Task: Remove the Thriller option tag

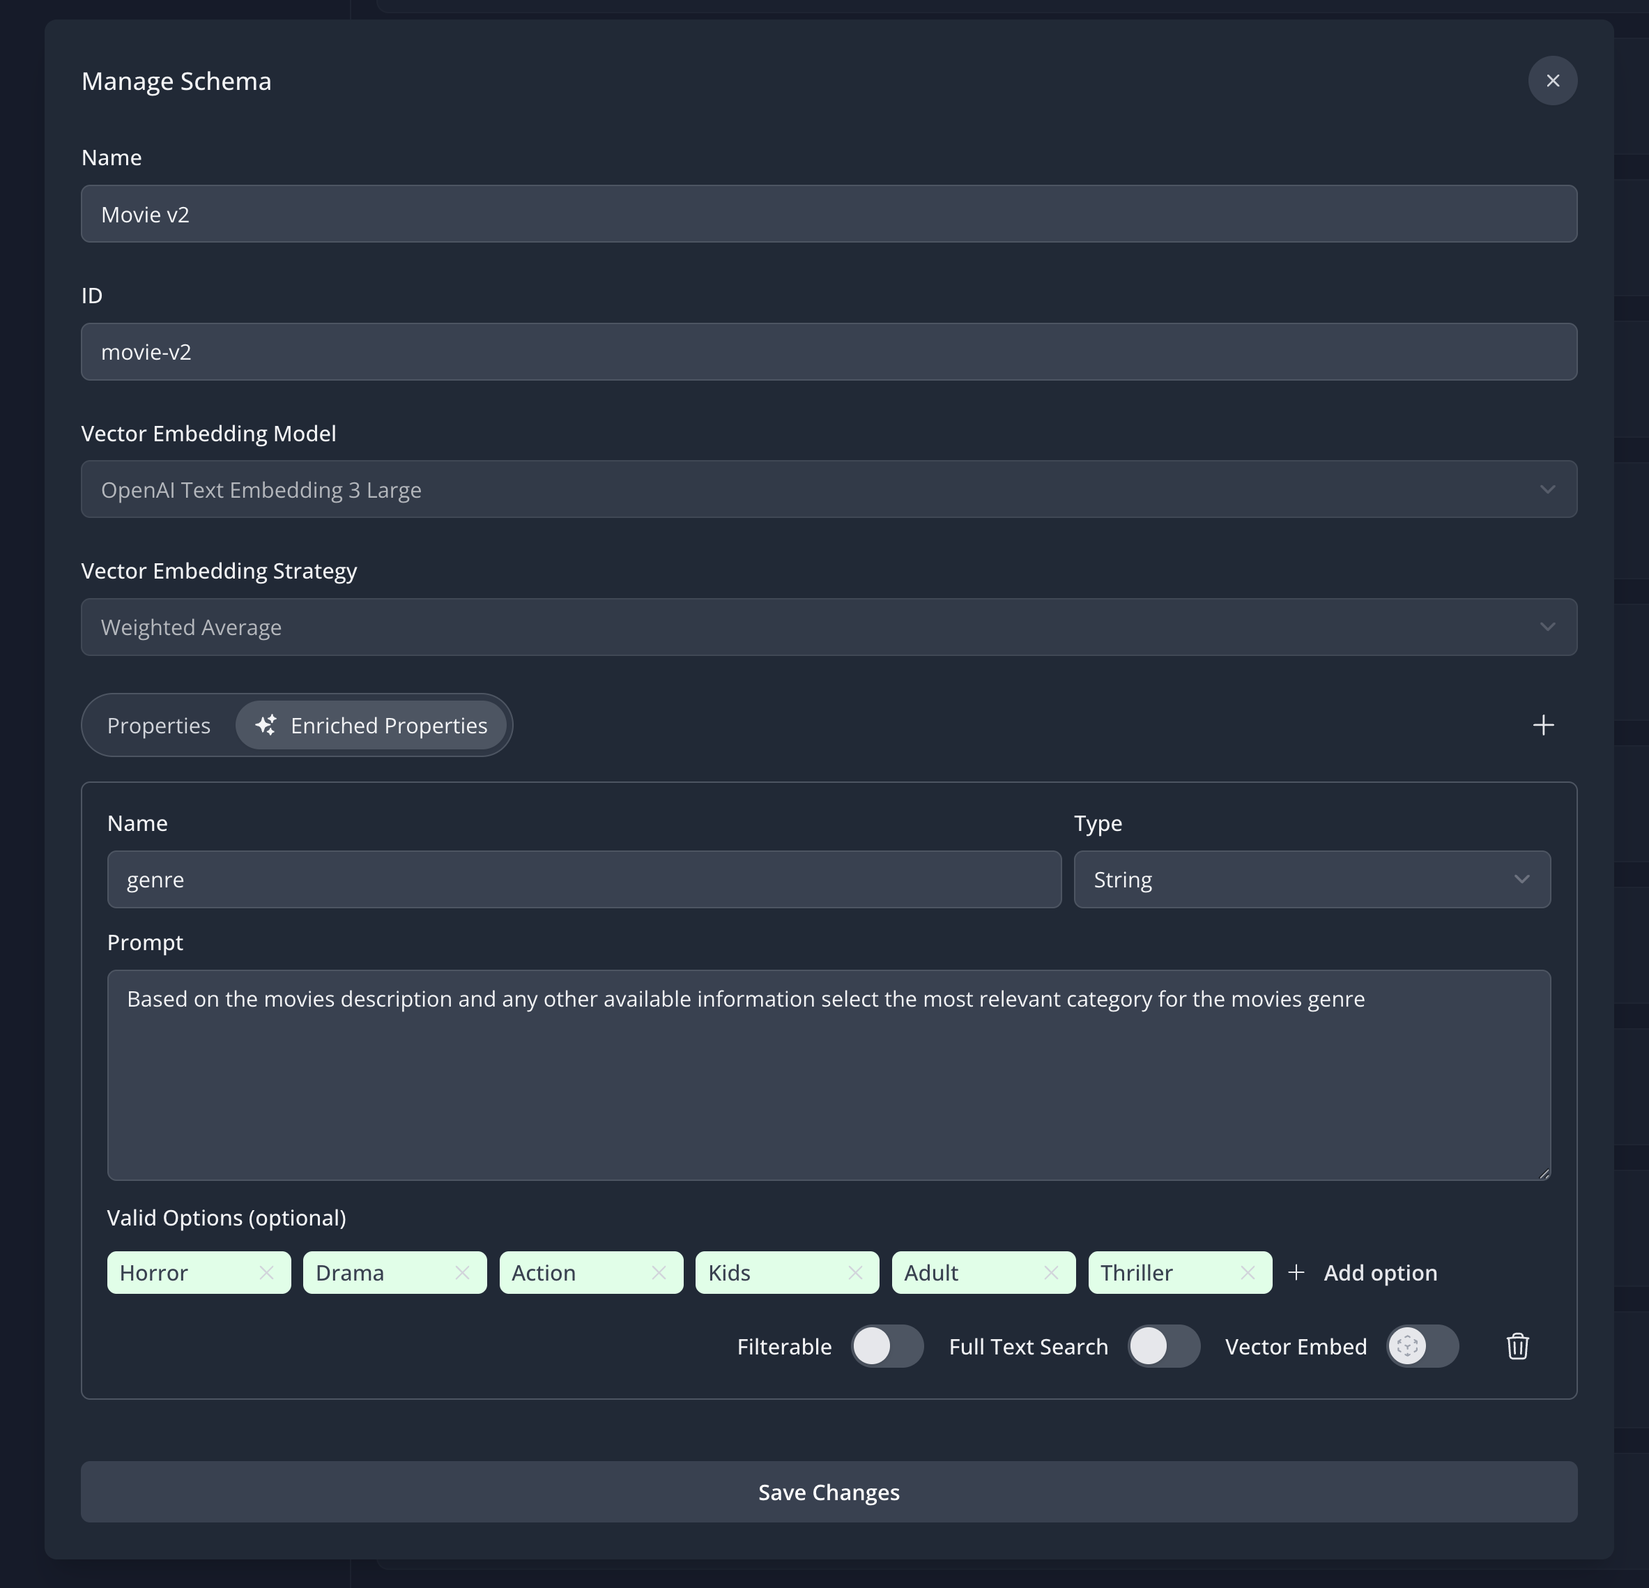Action: (x=1248, y=1272)
